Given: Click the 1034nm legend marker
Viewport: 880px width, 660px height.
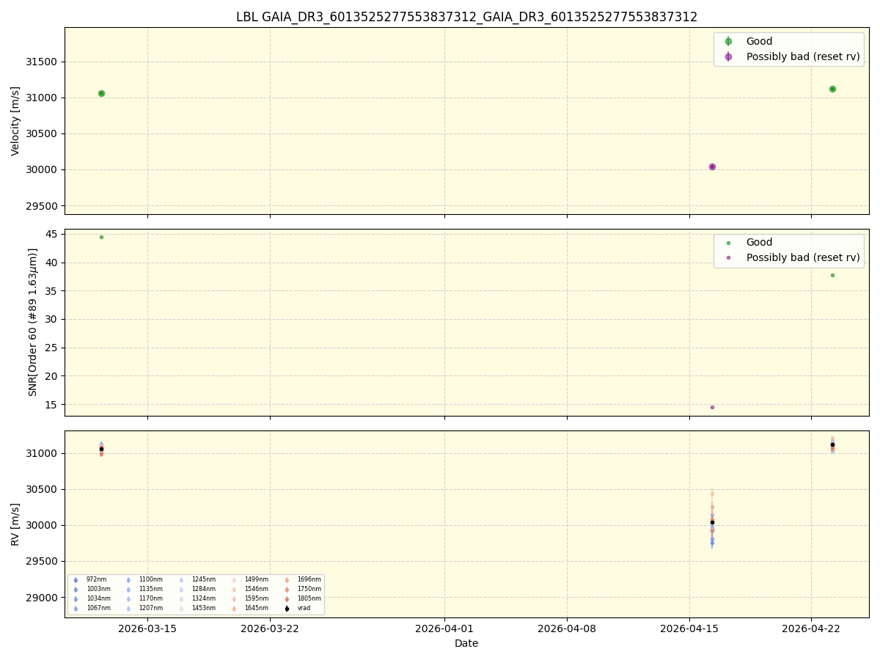Looking at the screenshot, I should 76,599.
